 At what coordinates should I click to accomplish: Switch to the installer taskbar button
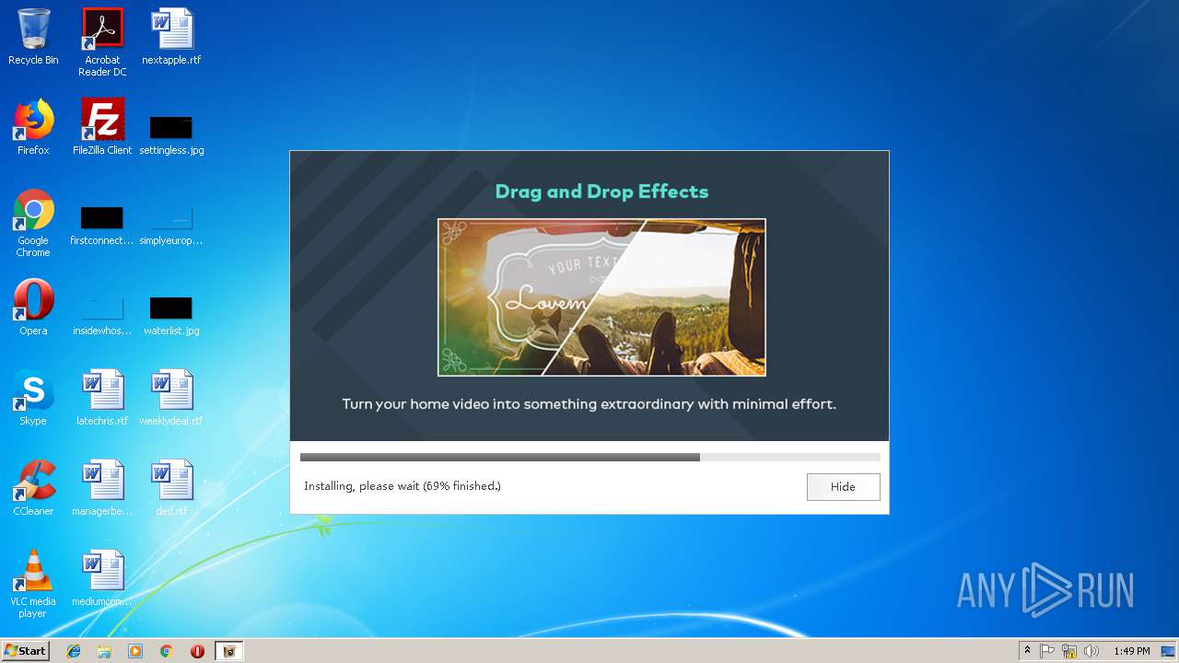tap(229, 651)
